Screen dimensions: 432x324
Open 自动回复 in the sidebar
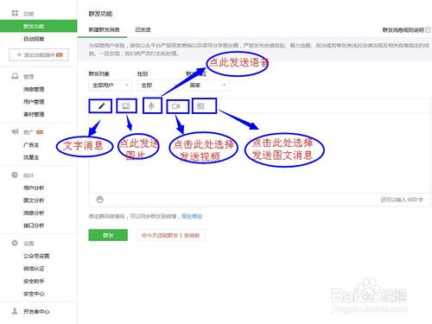34,39
